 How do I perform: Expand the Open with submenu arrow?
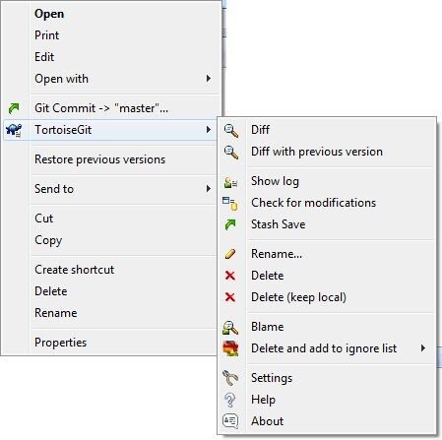click(209, 79)
